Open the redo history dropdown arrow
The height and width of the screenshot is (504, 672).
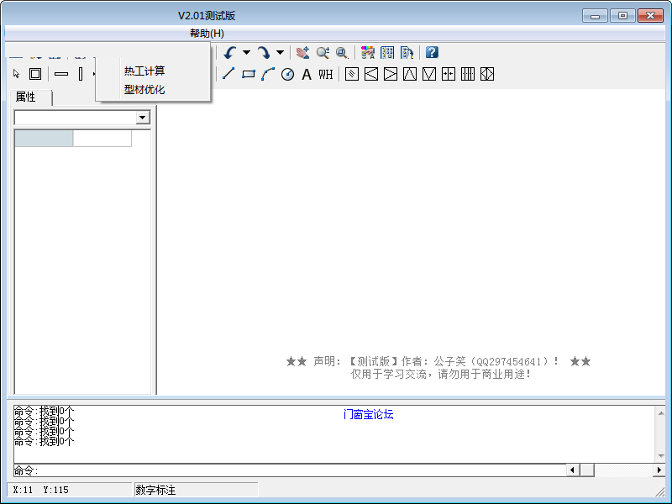pyautogui.click(x=280, y=53)
